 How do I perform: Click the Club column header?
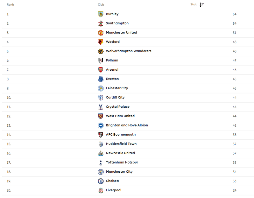click(x=101, y=4)
